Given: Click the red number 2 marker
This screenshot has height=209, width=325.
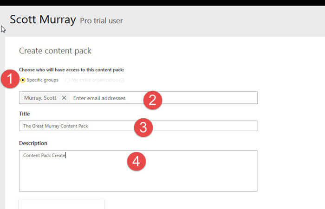Looking at the screenshot, I should [152, 100].
